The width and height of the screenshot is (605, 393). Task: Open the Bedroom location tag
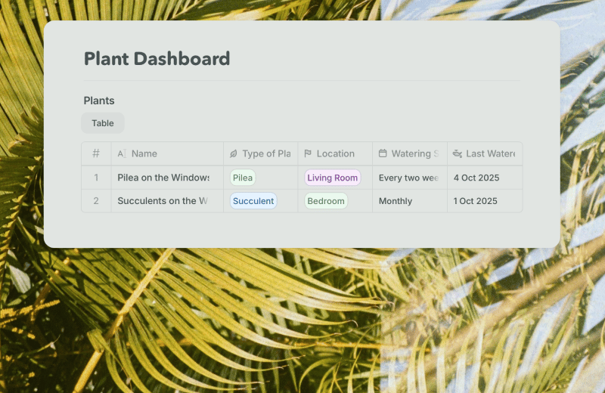[x=326, y=201]
